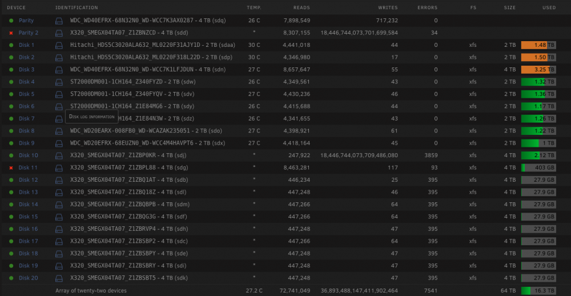This screenshot has height=296, width=571.
Task: Open disk log icon for Disk 17
Action: click(59, 241)
